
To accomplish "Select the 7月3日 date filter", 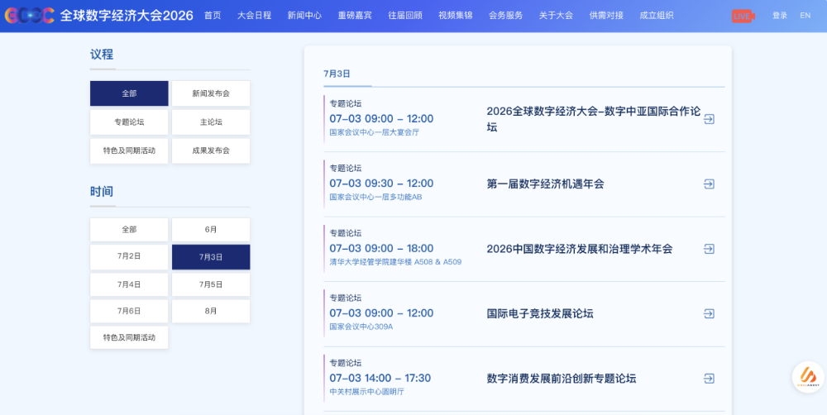I will coord(211,257).
